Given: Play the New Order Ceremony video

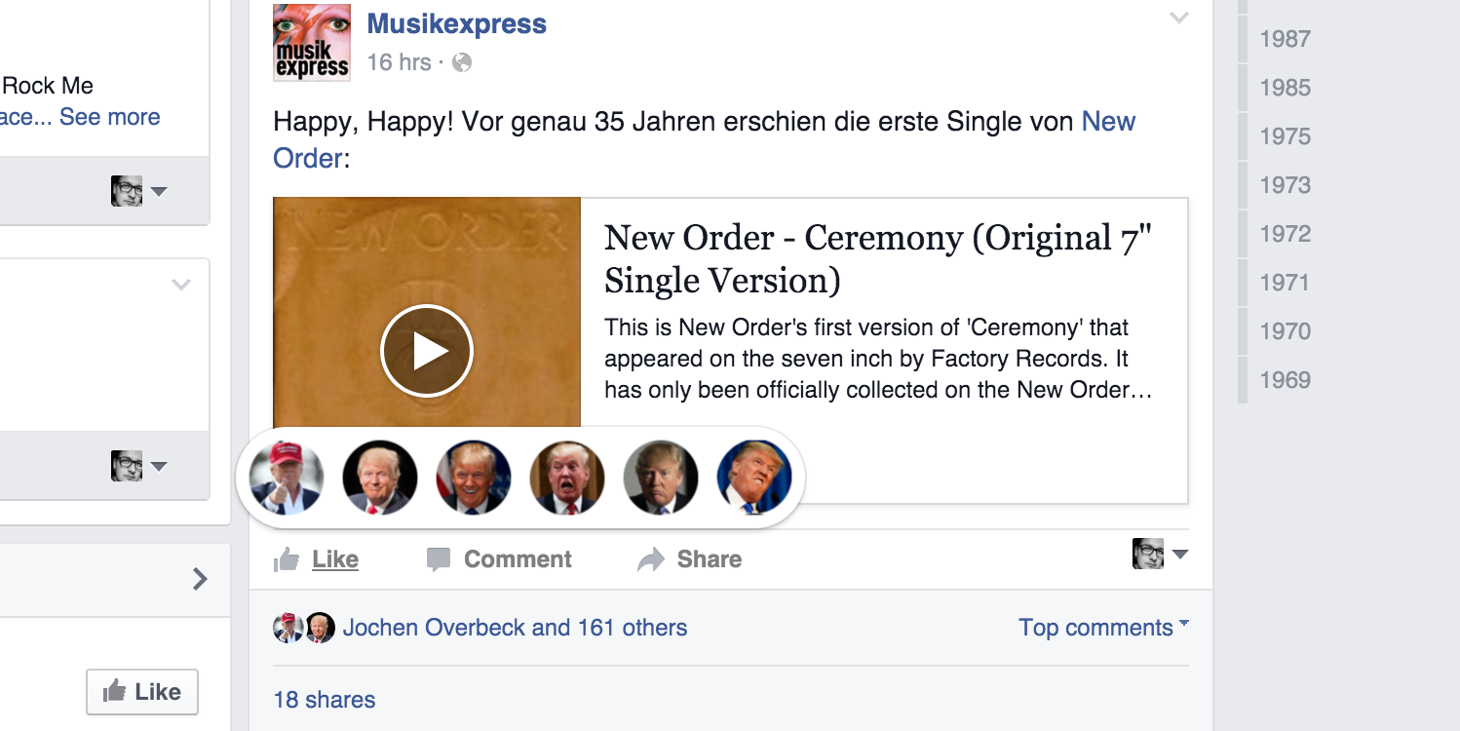Looking at the screenshot, I should pyautogui.click(x=427, y=351).
